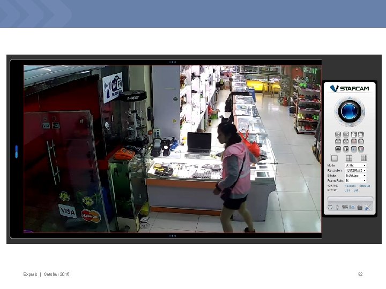Click the live camera video feed
The height and width of the screenshot is (289, 386).
tap(172, 149)
